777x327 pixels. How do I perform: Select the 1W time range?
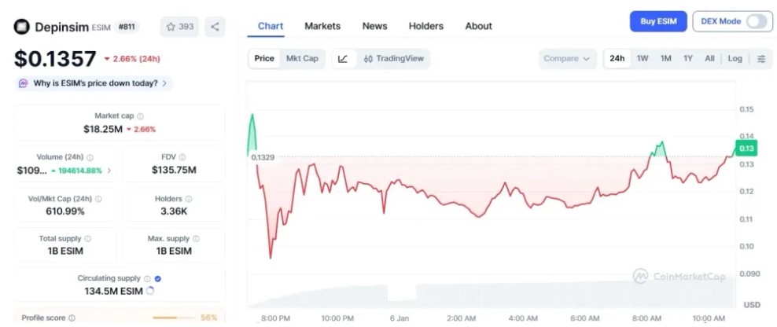coord(642,58)
